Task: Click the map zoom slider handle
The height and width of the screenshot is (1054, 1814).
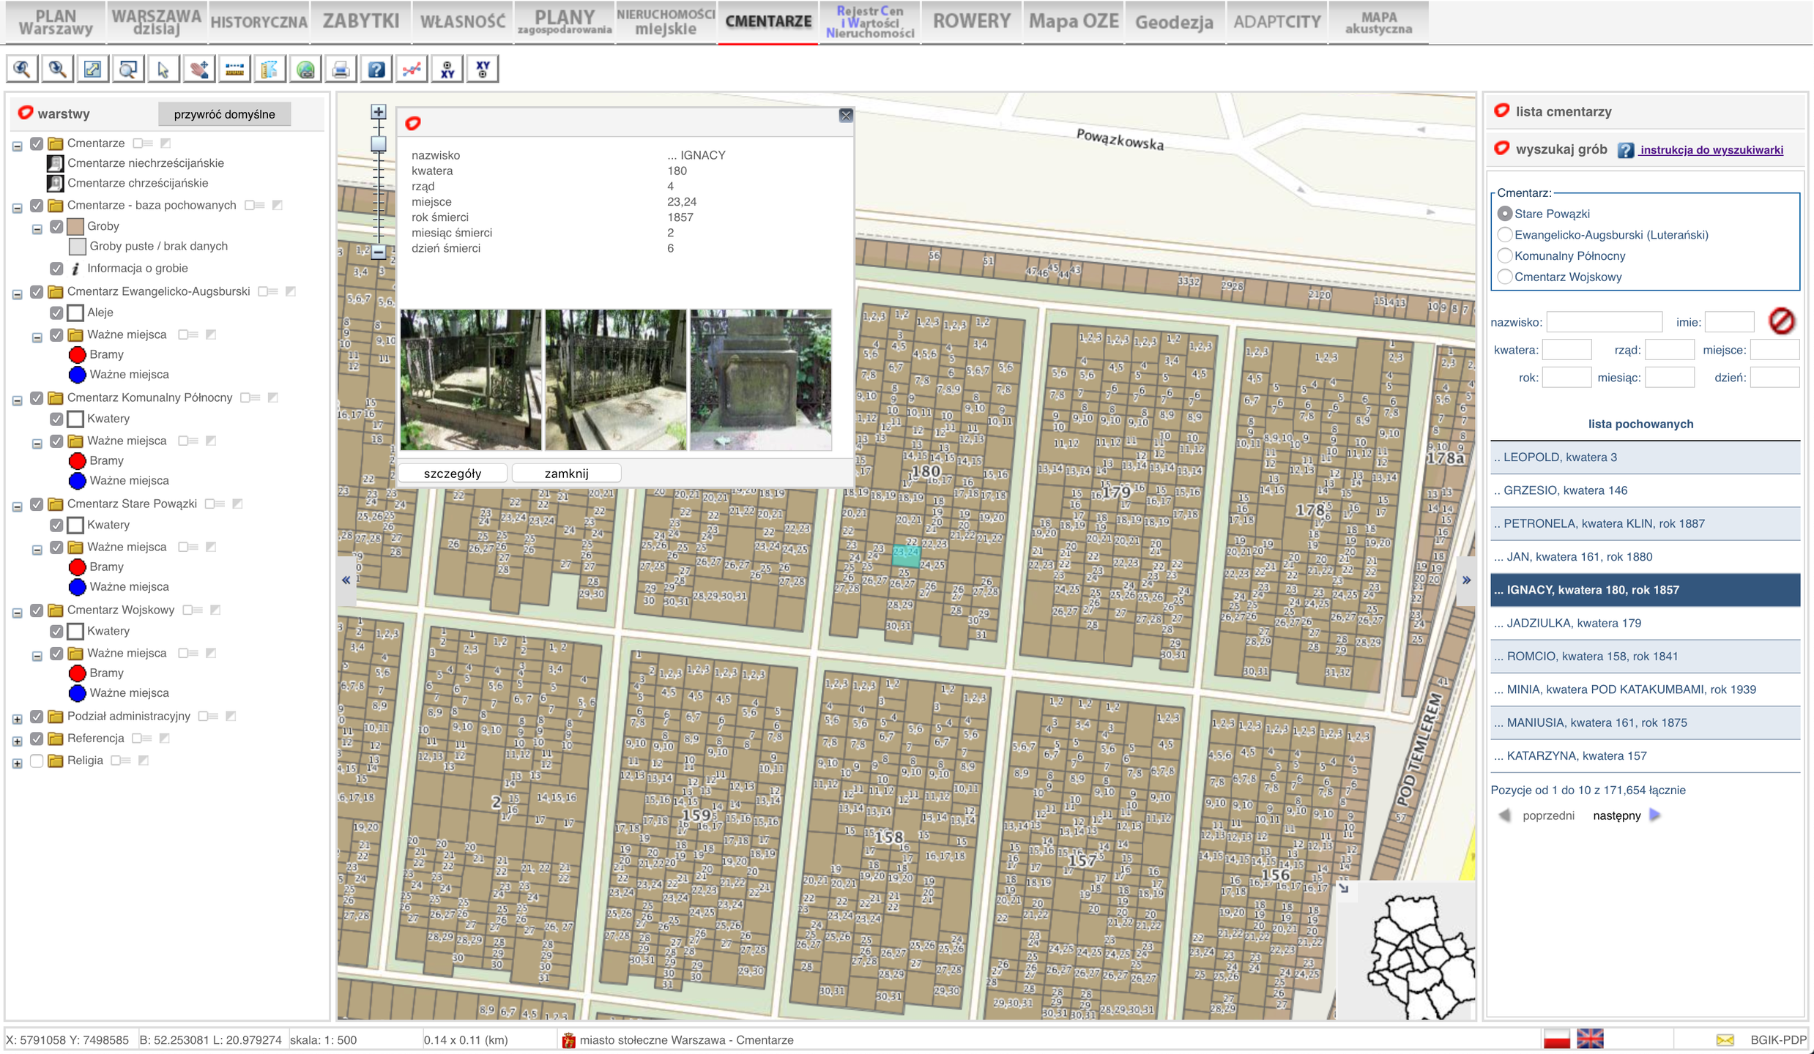Action: pyautogui.click(x=378, y=143)
